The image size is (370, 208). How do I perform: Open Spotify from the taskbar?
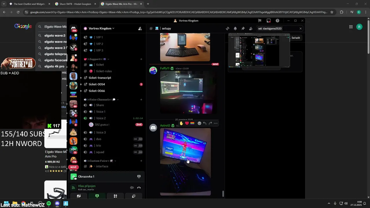[49, 204]
